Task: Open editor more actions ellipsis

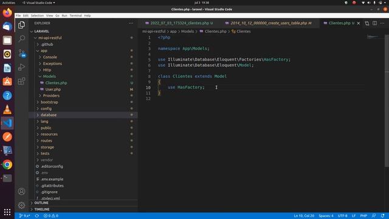Action: (x=382, y=23)
